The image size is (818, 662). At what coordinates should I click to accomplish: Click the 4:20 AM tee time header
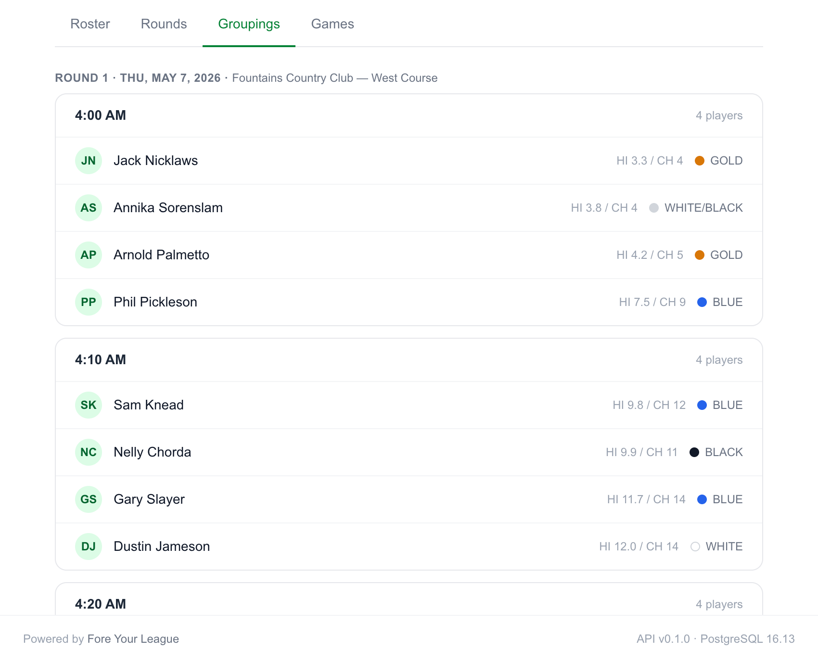point(101,604)
